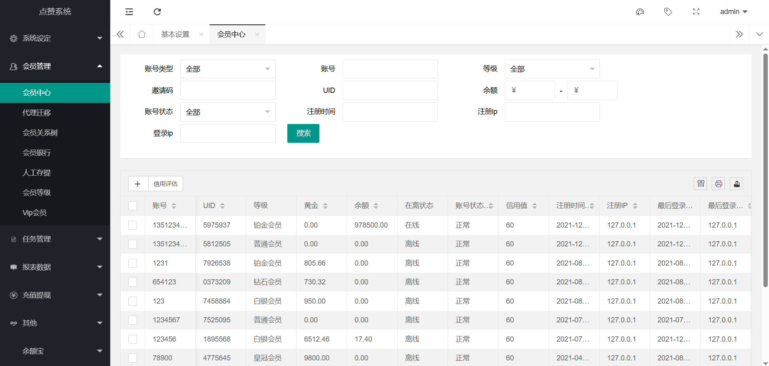The height and width of the screenshot is (366, 769).
Task: Click the tag icon in the header
Action: click(x=668, y=12)
